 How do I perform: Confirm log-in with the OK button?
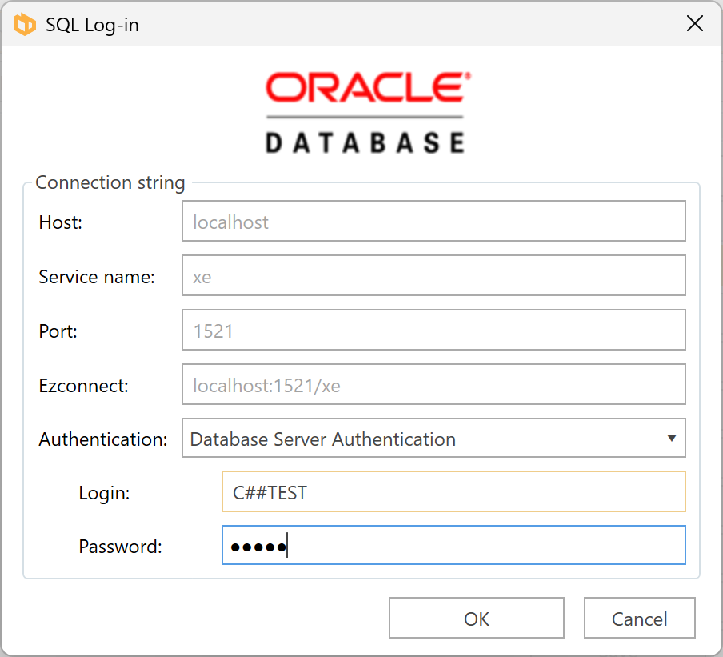477,619
